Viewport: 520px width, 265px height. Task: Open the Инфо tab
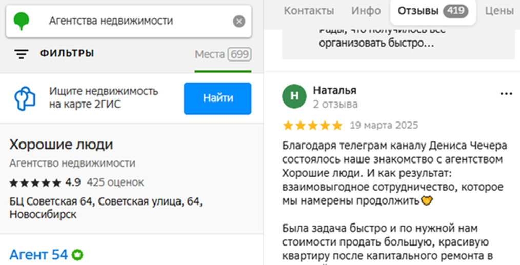(x=366, y=11)
